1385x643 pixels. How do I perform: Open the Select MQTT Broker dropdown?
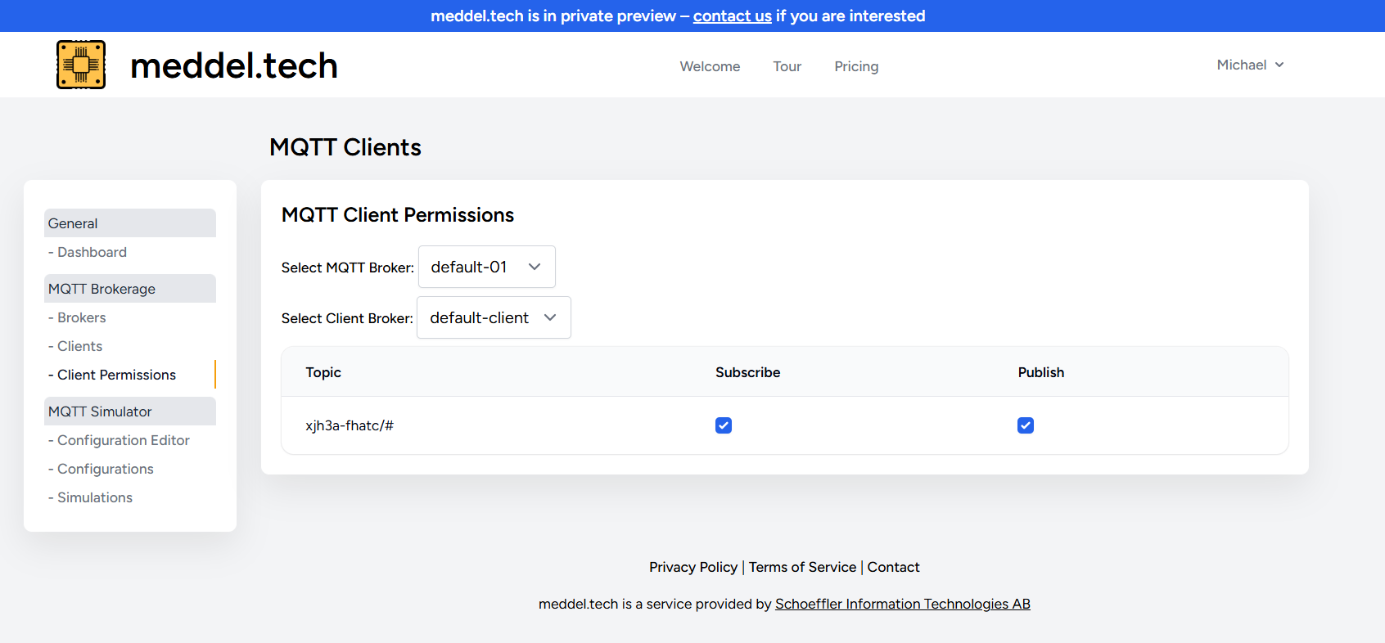point(486,267)
